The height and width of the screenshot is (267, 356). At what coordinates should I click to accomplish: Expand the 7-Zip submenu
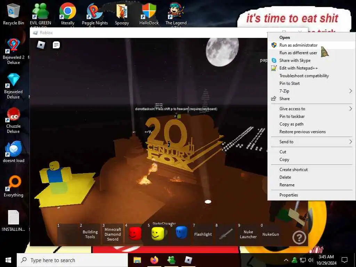pos(311,91)
